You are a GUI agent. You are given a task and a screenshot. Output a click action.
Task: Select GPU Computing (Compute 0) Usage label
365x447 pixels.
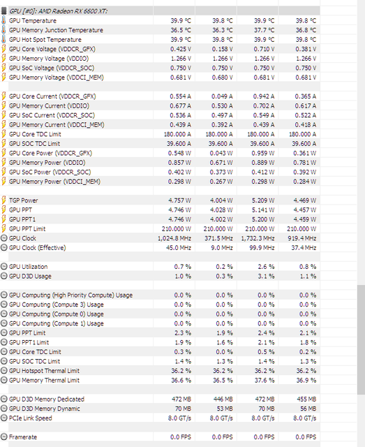point(57,314)
